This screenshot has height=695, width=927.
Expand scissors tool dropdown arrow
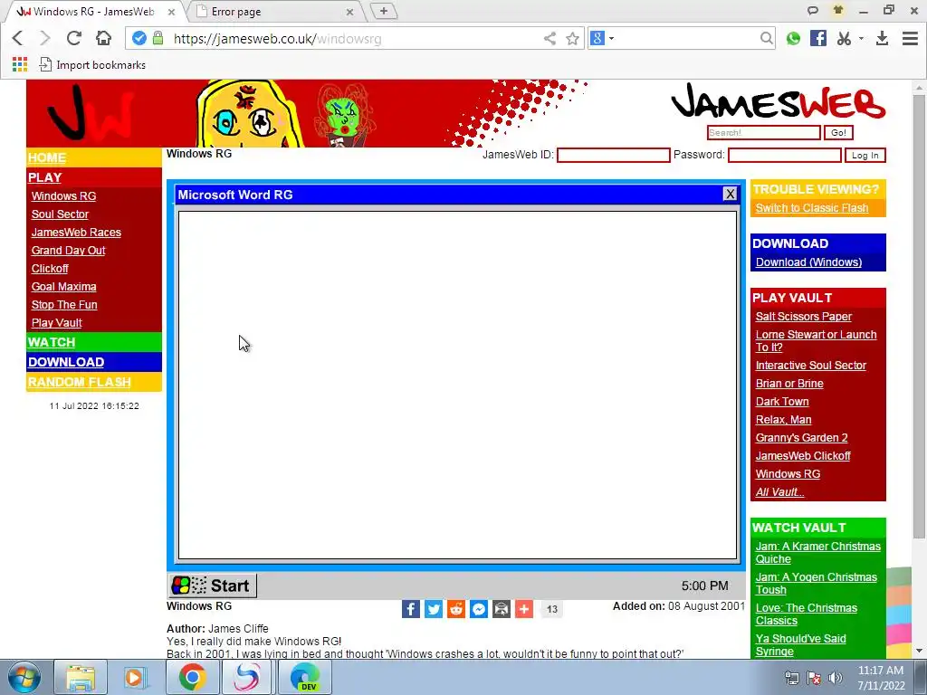pyautogui.click(x=862, y=38)
